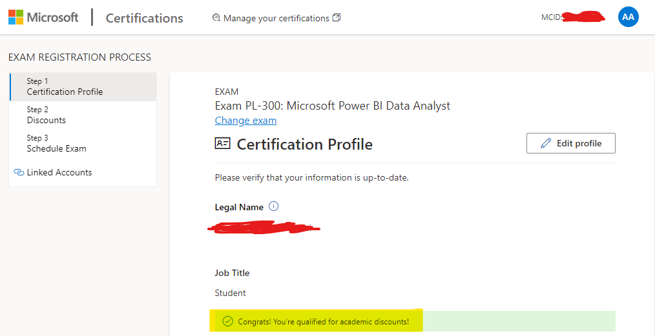Click the pencil icon on Edit profile
The image size is (655, 336).
546,143
